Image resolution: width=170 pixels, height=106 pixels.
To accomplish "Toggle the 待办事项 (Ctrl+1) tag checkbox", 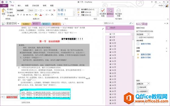I will [78, 10].
